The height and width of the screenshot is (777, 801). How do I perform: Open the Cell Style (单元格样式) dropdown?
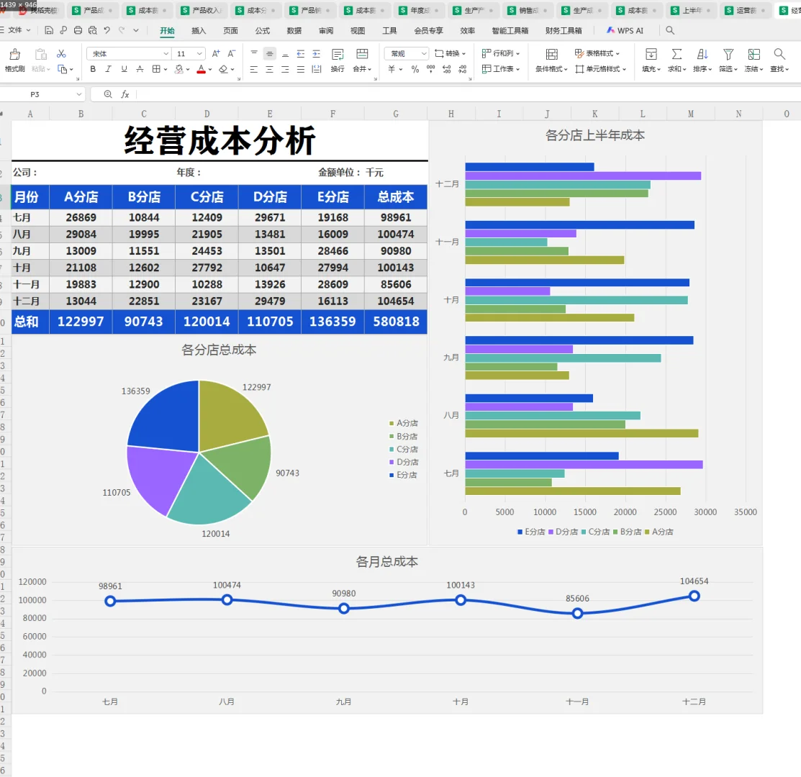[600, 68]
